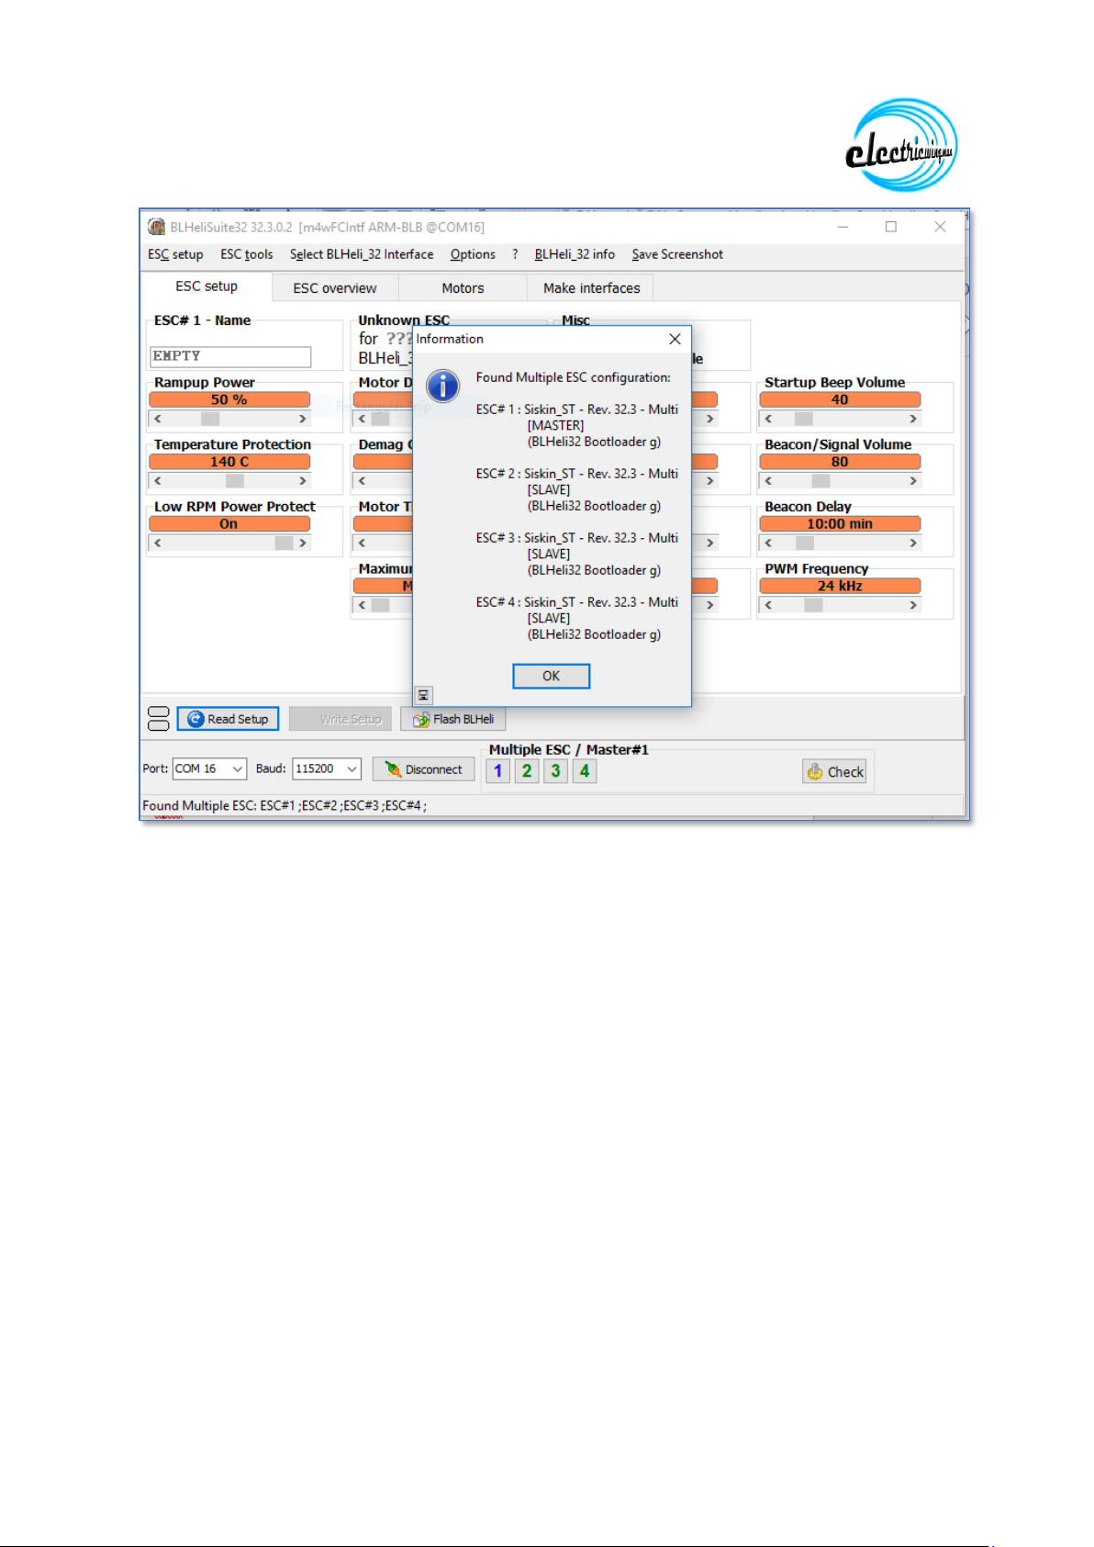Lower Beacon/Signal Volume with the left arrow
The height and width of the screenshot is (1547, 1094).
pos(768,480)
